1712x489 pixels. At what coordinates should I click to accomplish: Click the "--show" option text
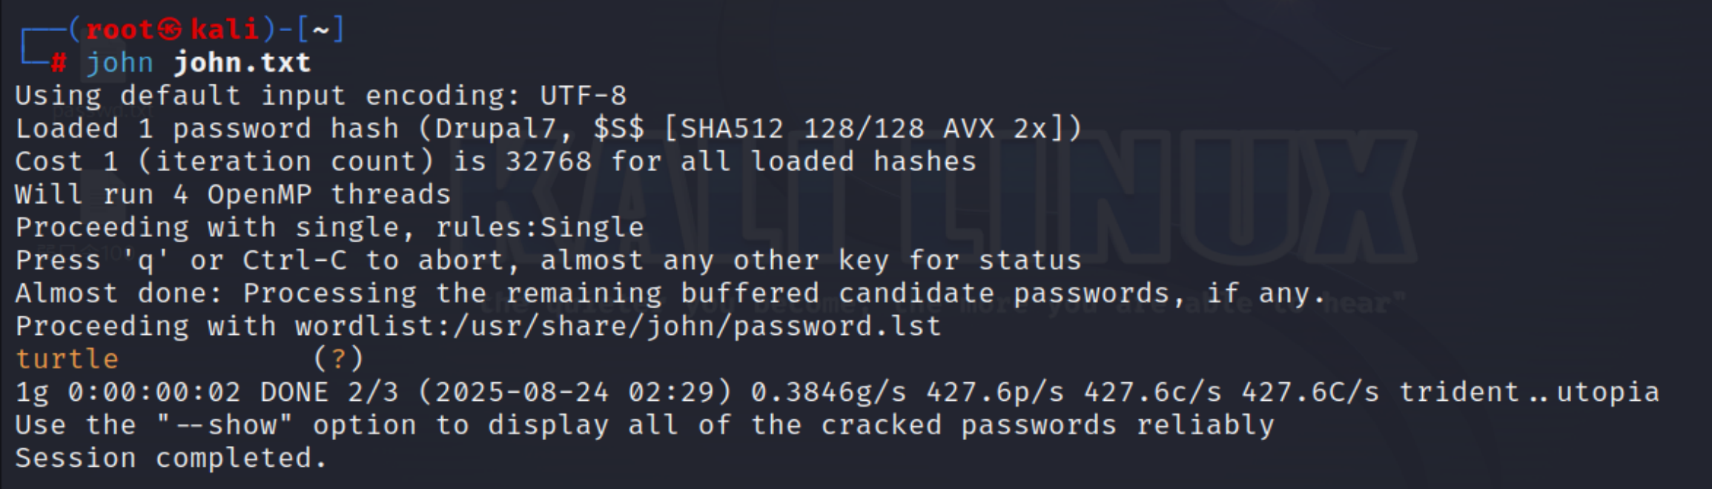(x=225, y=425)
